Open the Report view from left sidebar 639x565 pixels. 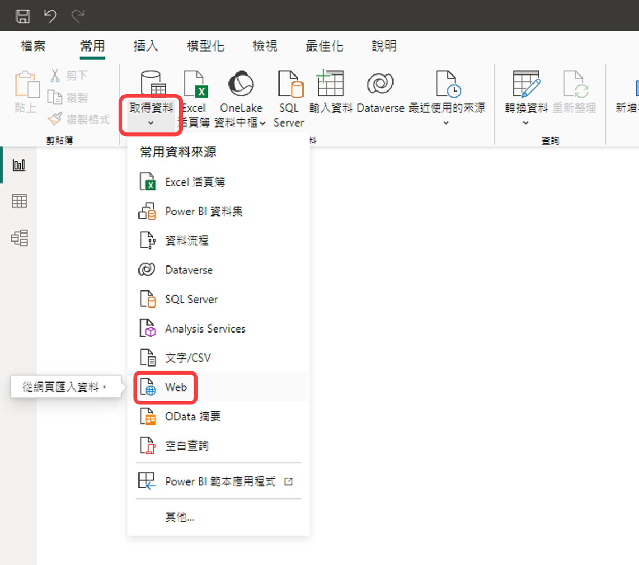[19, 165]
